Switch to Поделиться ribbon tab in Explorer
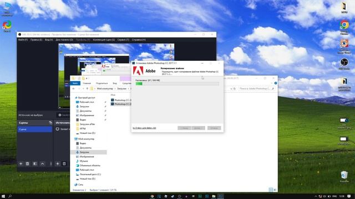Screen dimensions: 355x199 [x=102, y=83]
